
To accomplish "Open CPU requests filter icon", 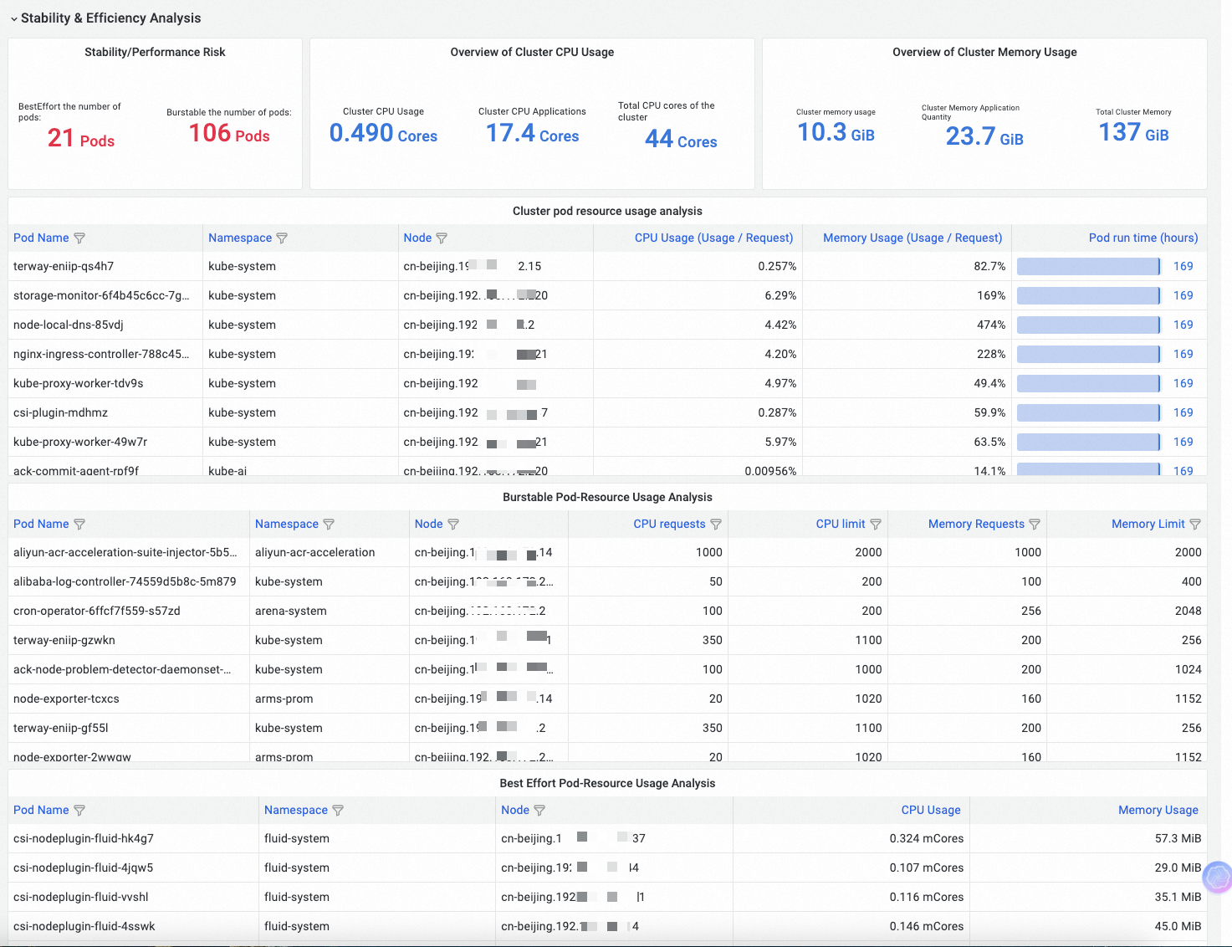I will (716, 525).
